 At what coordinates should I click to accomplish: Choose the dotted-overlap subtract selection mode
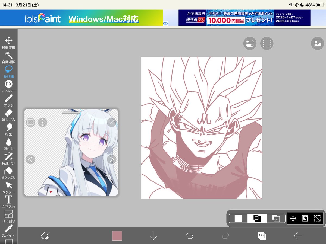[x=276, y=218]
